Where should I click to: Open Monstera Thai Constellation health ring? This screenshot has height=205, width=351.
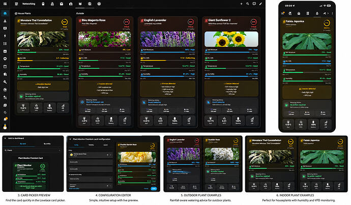pyautogui.click(x=65, y=22)
